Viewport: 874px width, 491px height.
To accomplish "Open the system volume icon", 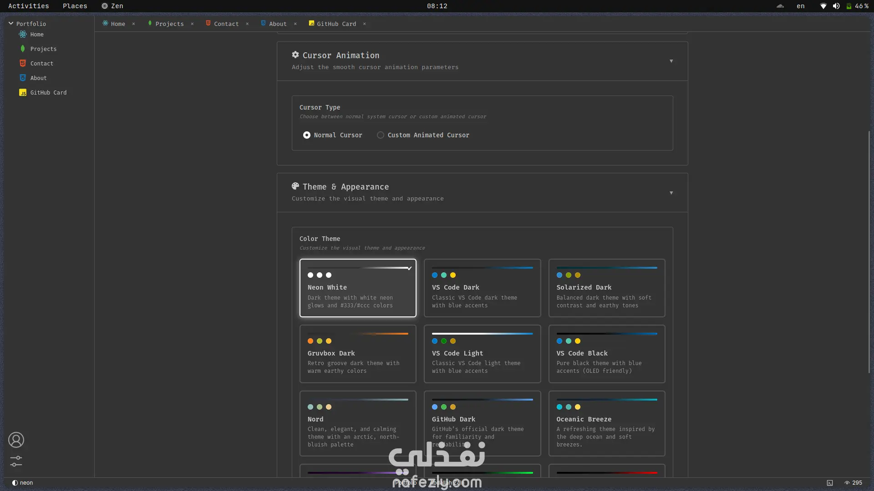I will coord(836,6).
